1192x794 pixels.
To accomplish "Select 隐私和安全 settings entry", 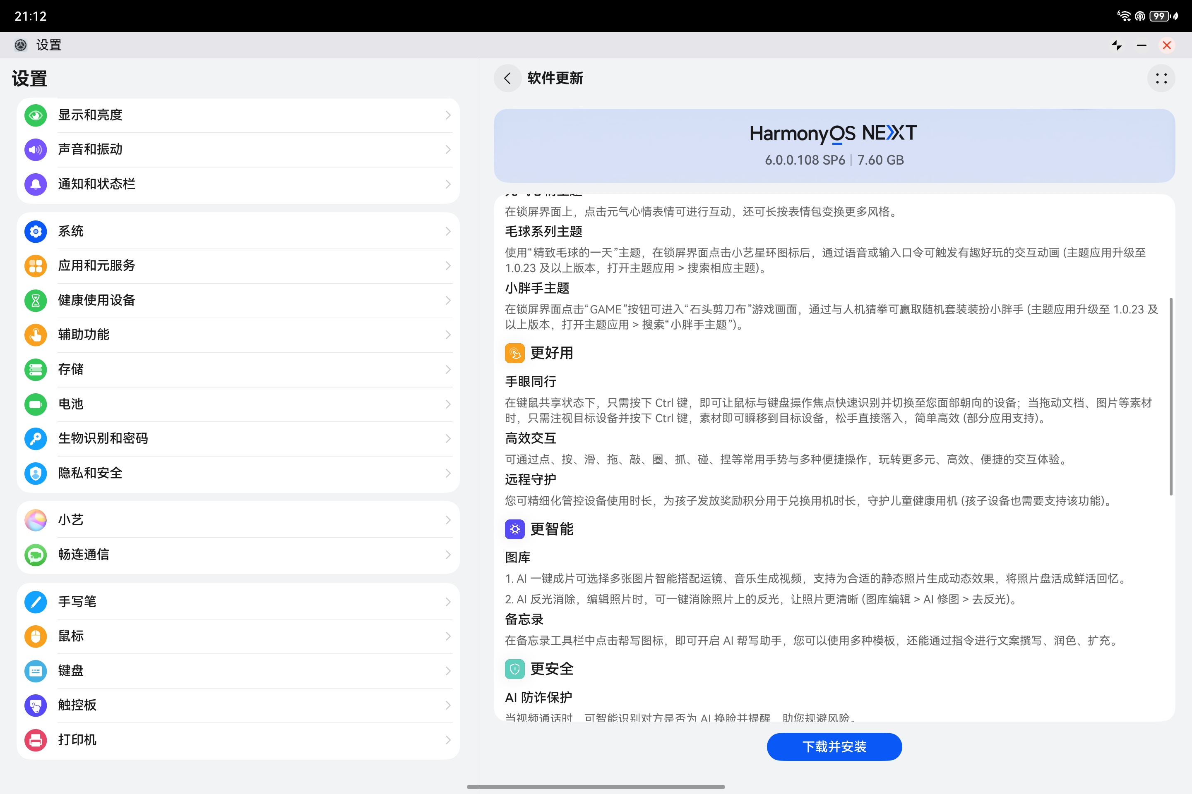I will 90,473.
